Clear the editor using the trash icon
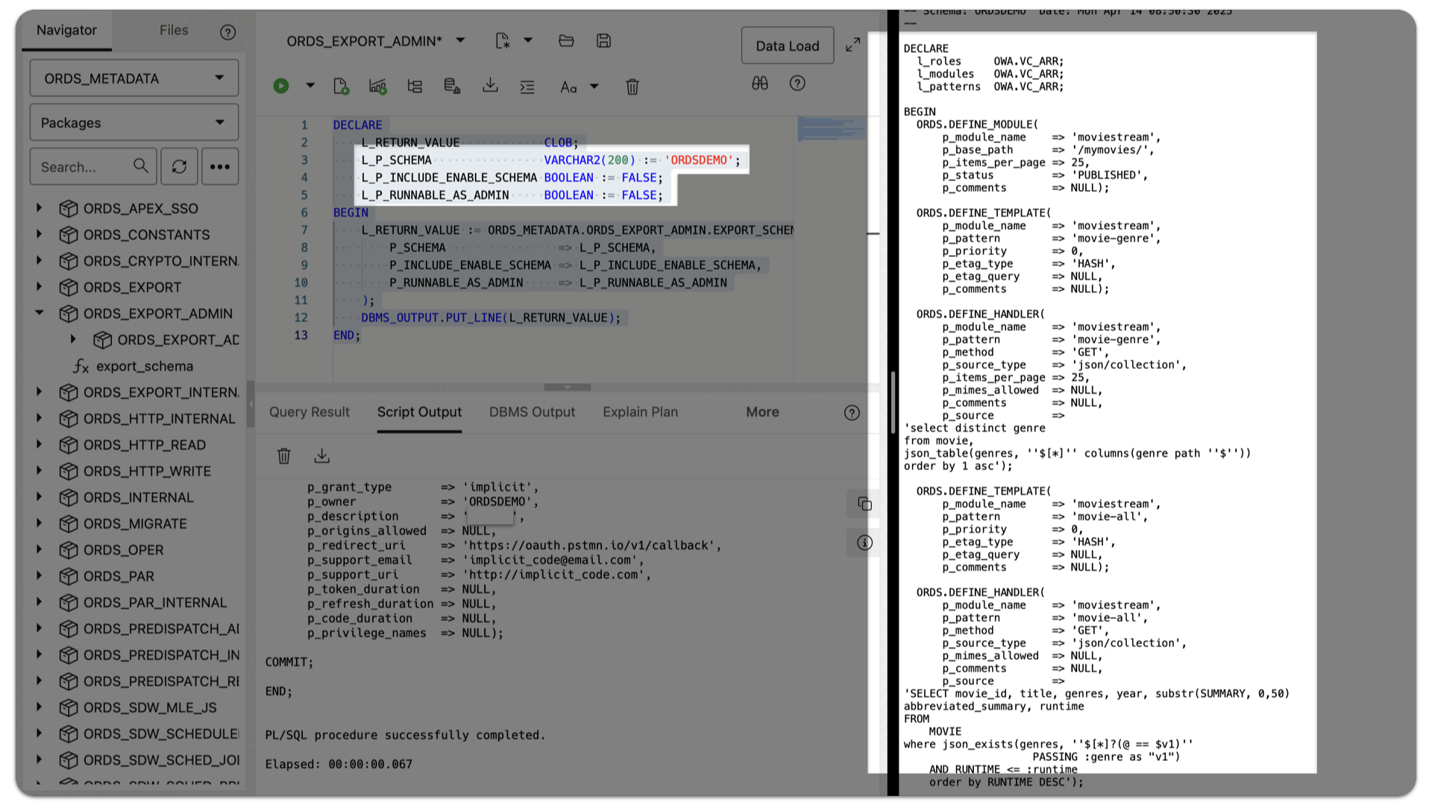1432x805 pixels. [632, 86]
